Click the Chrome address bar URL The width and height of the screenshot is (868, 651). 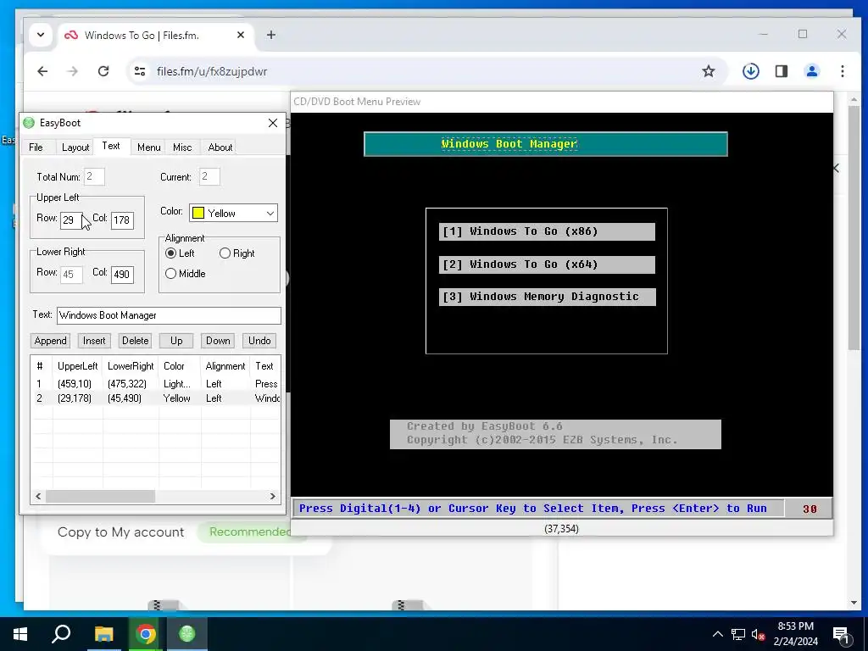pos(212,71)
